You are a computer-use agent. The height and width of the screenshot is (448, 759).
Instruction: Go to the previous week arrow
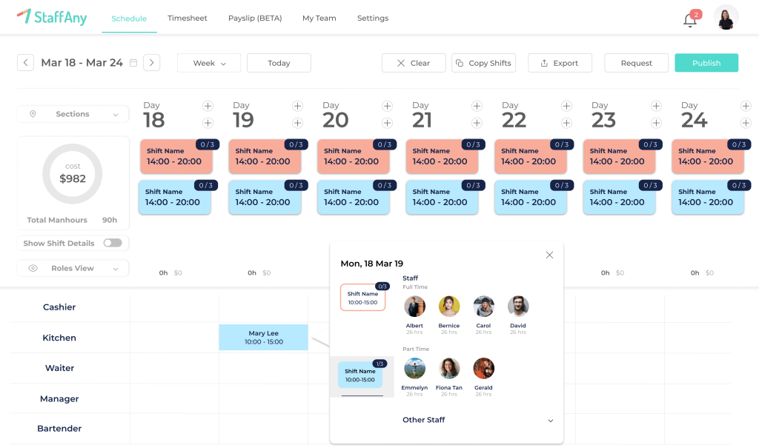click(x=26, y=63)
